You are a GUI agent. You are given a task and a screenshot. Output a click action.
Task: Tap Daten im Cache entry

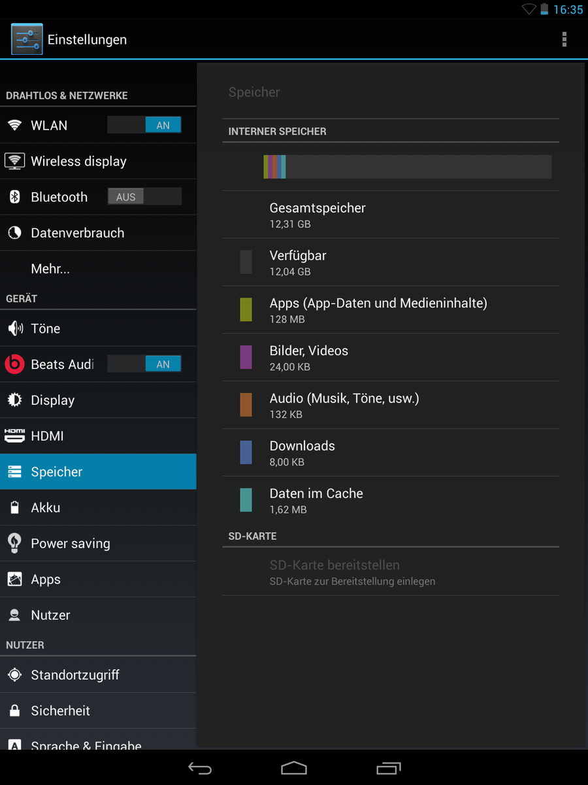click(391, 500)
